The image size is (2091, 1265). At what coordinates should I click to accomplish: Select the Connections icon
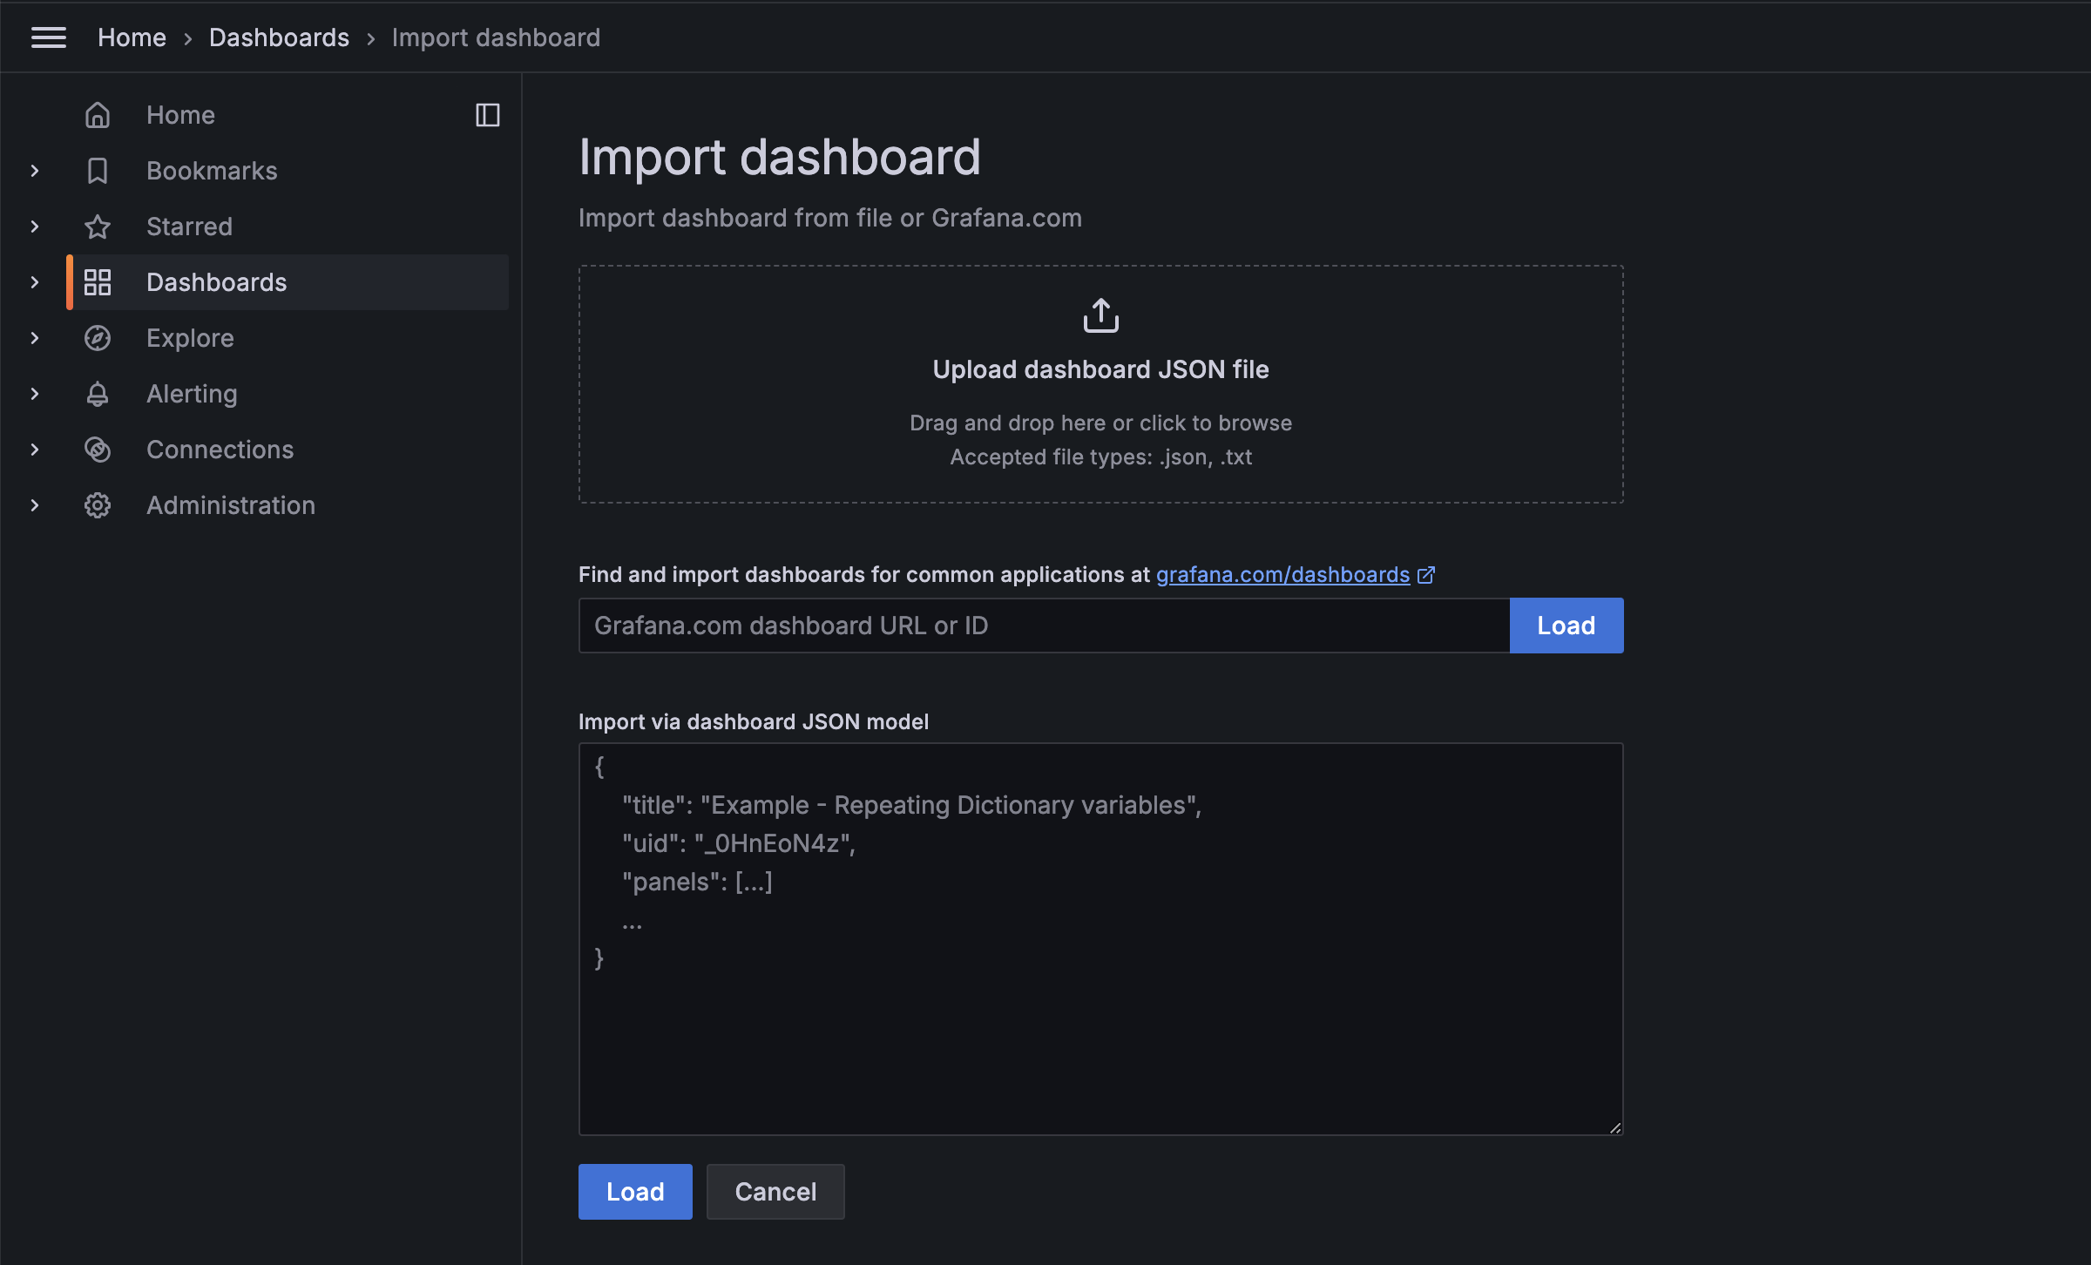[98, 450]
